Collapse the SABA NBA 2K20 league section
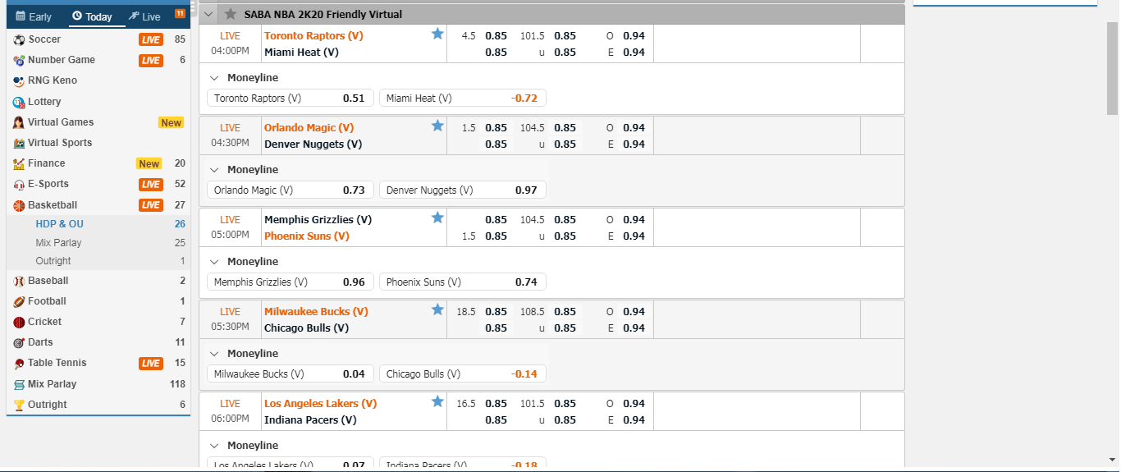Image resolution: width=1121 pixels, height=472 pixels. click(208, 14)
